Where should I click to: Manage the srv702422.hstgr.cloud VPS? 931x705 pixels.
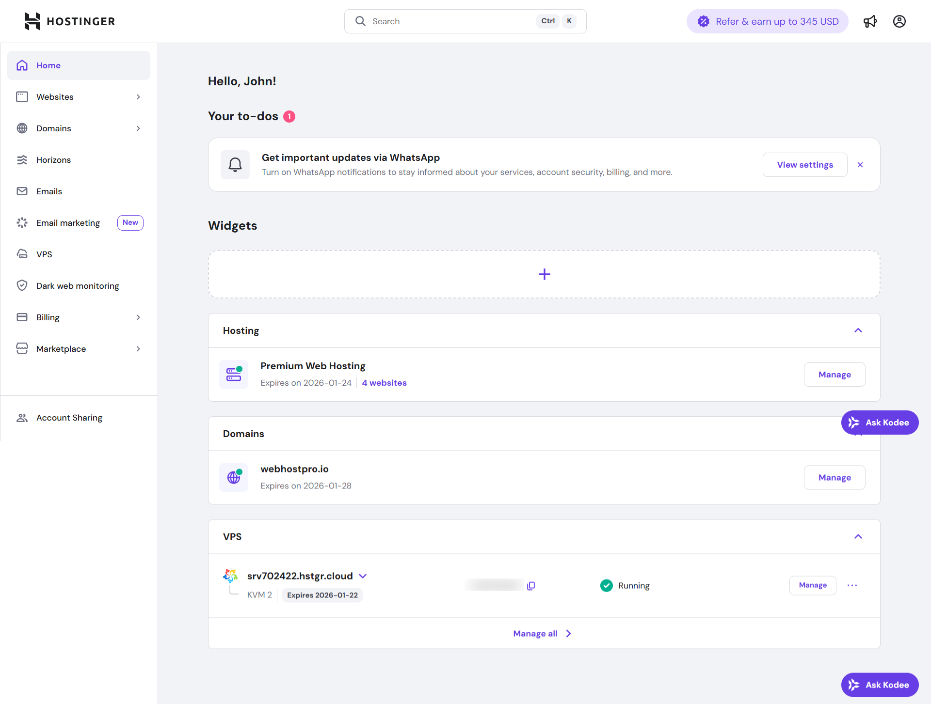click(813, 585)
